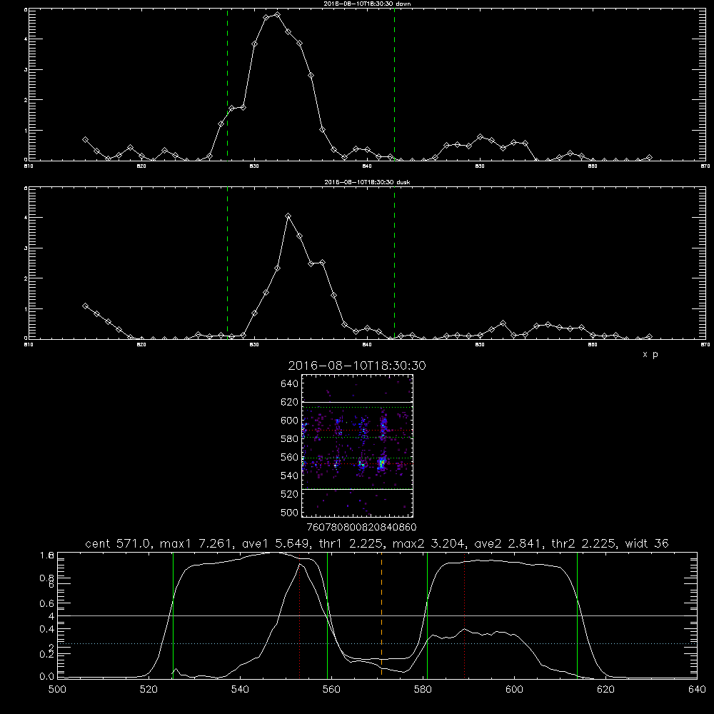Click heatmap y-axis label '580'
714x714 pixels.
290,439
